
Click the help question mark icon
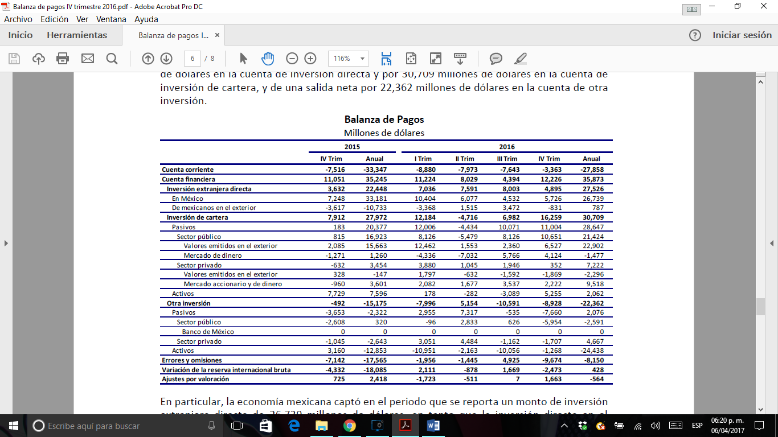(x=695, y=35)
